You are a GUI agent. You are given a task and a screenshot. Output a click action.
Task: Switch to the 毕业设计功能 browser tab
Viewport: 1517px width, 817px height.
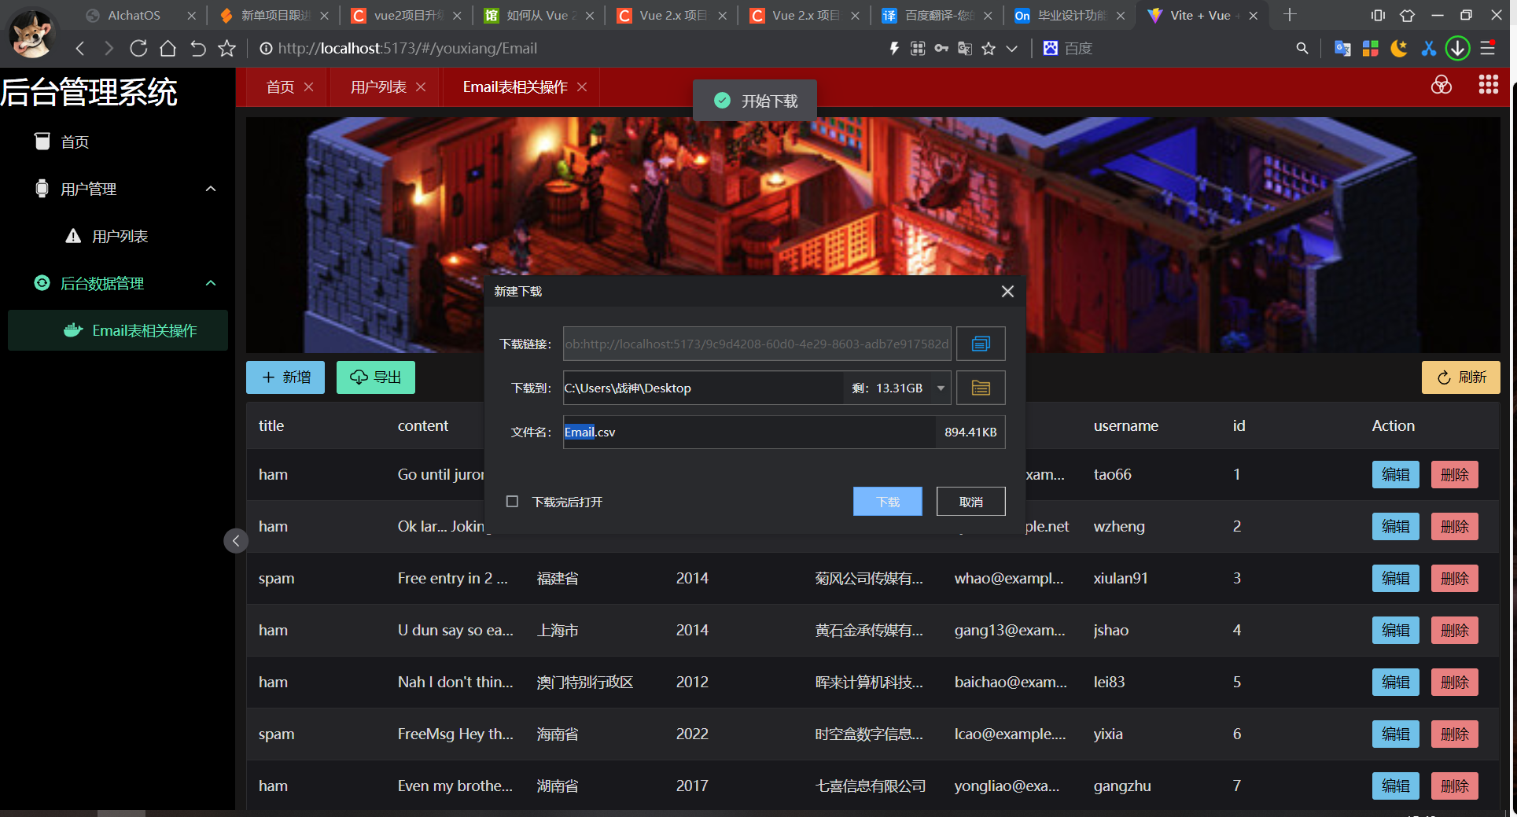tap(1070, 15)
